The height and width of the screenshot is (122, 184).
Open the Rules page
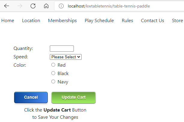coord(127,21)
